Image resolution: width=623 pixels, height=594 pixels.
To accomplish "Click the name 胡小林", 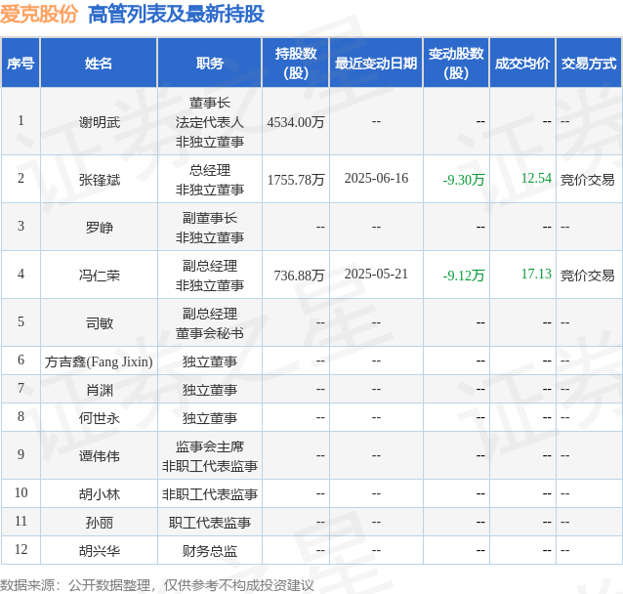I will [100, 494].
